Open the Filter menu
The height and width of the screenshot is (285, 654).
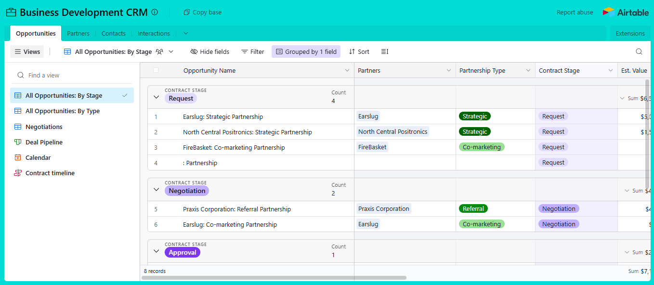[253, 52]
